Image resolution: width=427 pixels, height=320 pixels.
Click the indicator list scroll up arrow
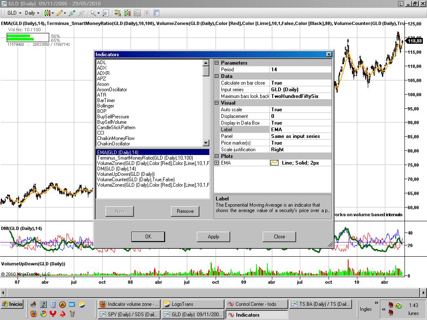tap(206, 63)
